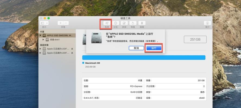
Task: Select the 容器 disk1 row
Action: (57, 40)
